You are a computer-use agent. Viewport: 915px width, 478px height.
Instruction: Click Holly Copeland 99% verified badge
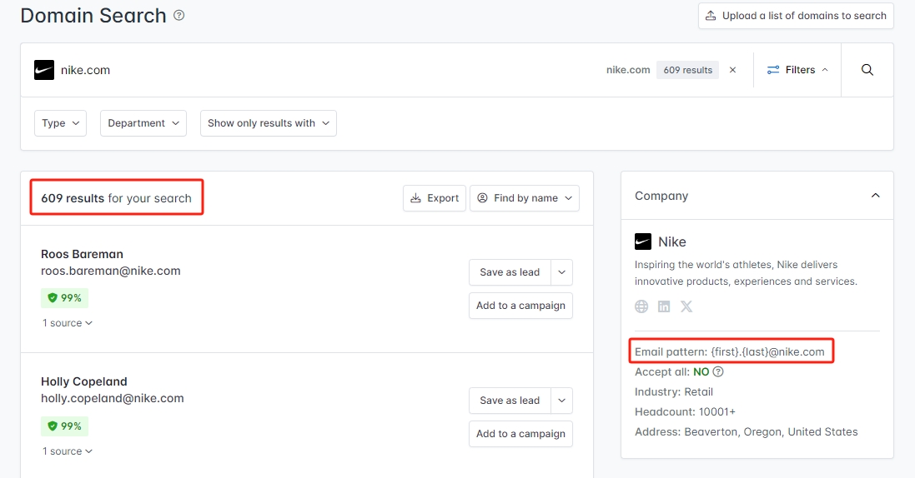[65, 426]
